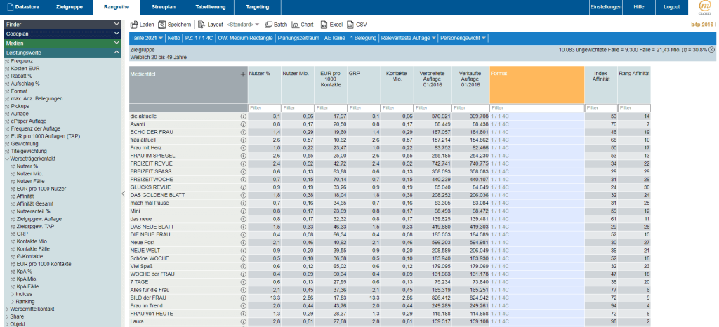Switch to the Streuplan tab
This screenshot has width=719, height=327.
164,7
